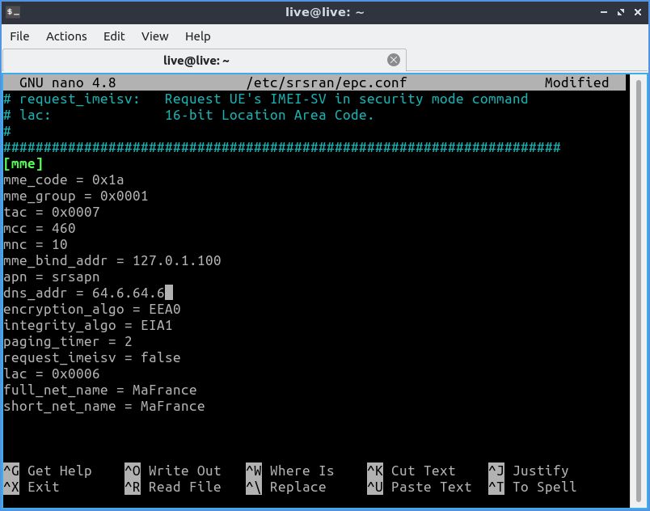Click the ^U Paste Text shortcut
This screenshot has height=511, width=650.
420,487
